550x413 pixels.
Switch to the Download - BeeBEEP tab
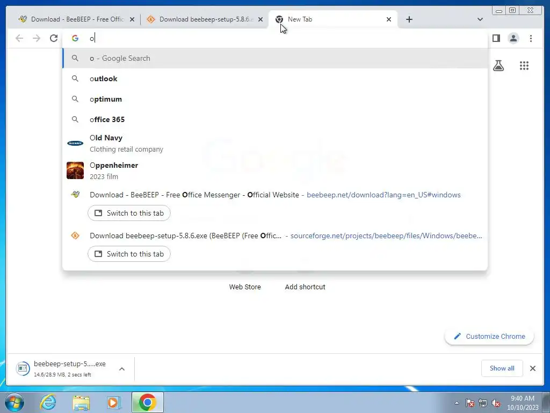pos(76,19)
